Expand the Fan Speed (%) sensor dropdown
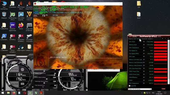 pos(144,51)
